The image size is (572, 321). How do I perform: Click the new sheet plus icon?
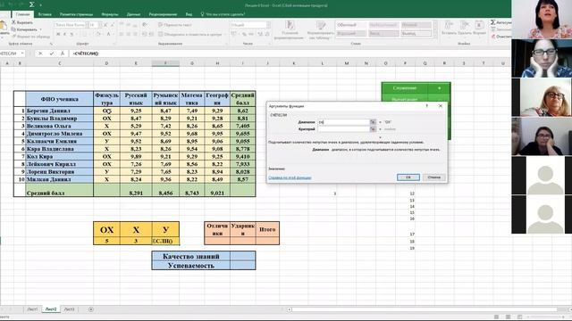[x=91, y=309]
